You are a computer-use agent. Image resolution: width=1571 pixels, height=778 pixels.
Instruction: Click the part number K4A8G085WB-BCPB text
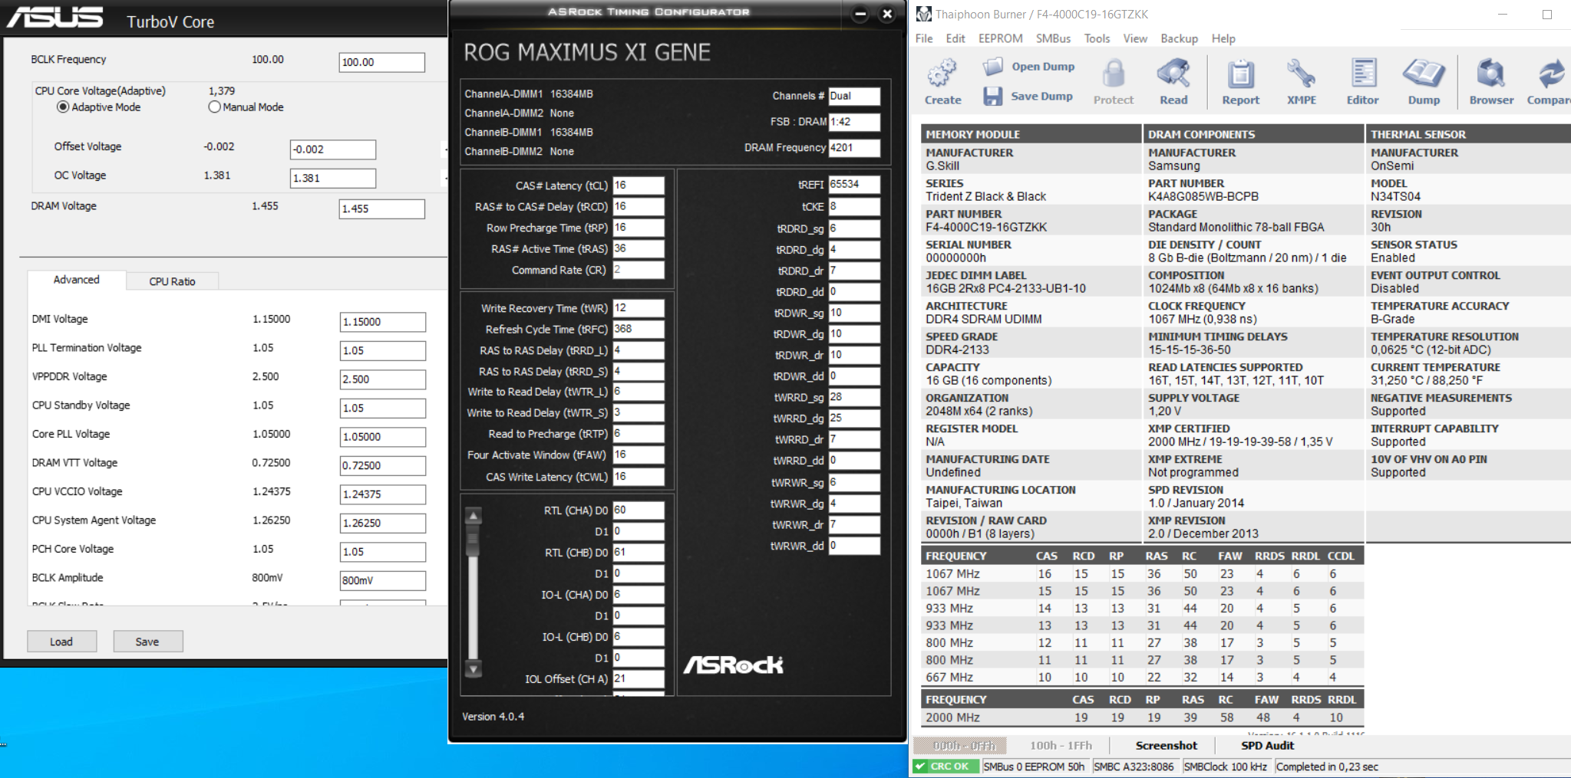click(1203, 197)
